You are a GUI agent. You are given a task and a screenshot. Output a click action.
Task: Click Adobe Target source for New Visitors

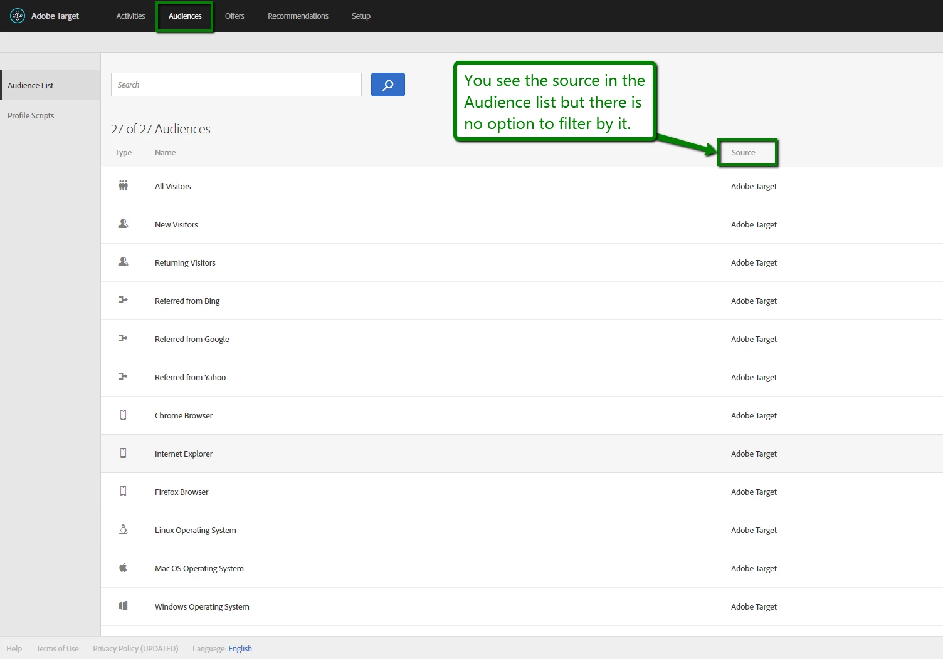[754, 224]
